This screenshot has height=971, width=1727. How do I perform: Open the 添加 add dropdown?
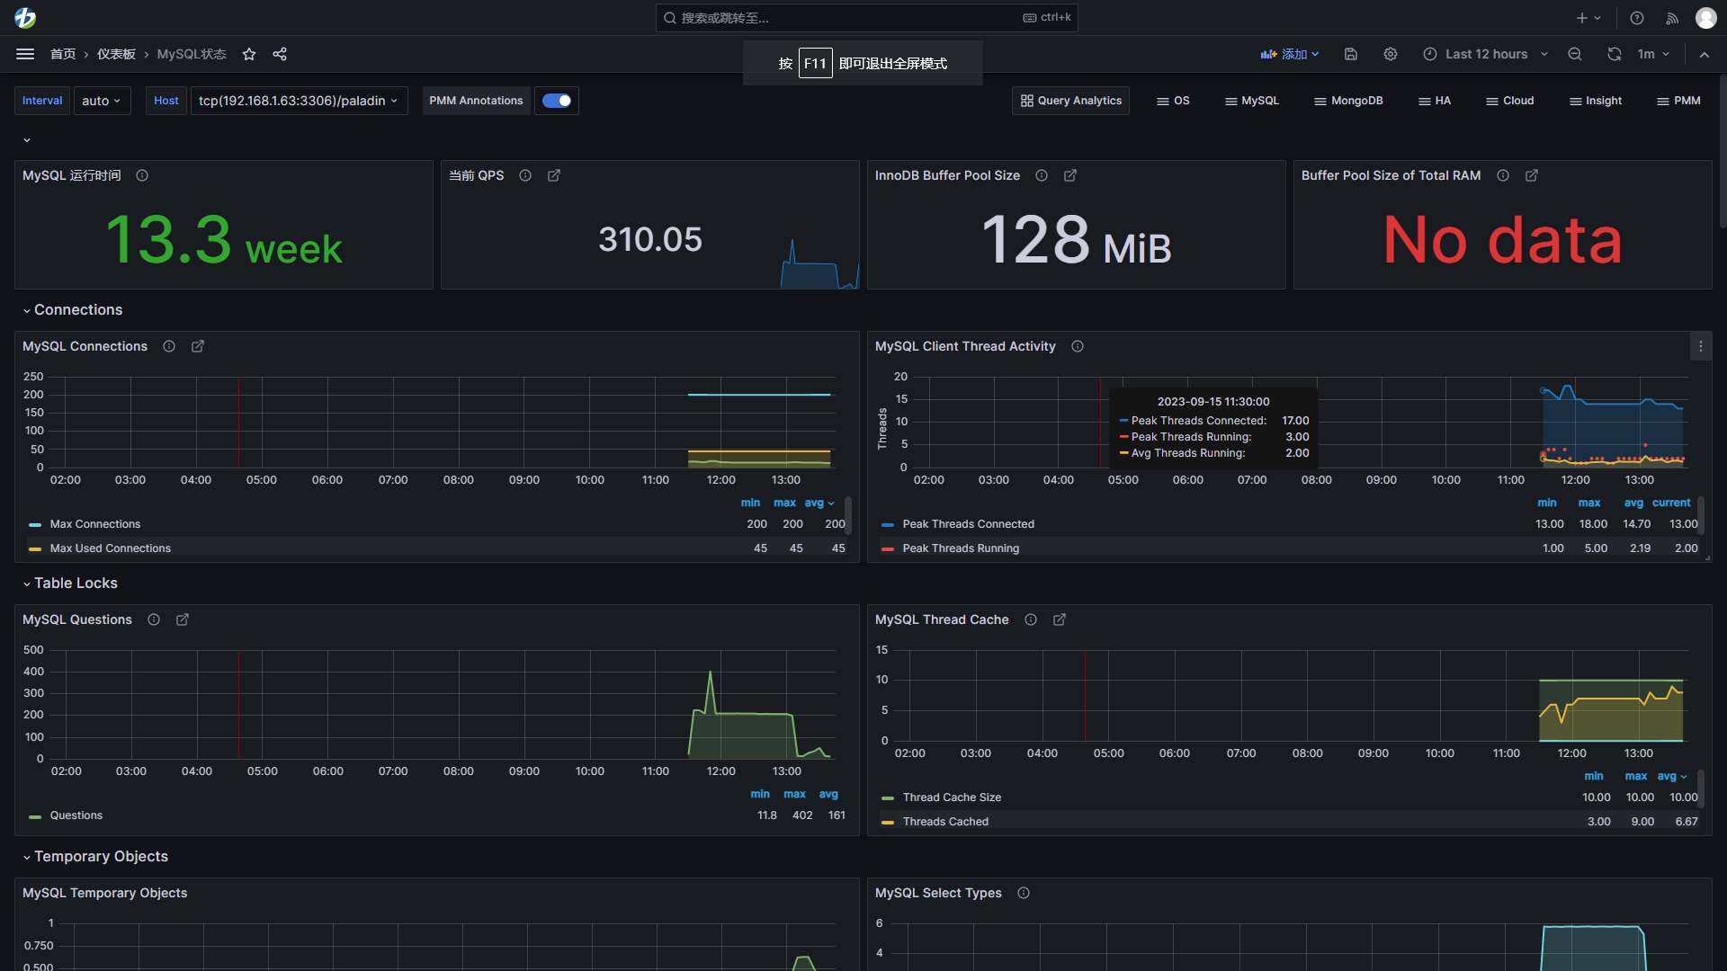pyautogui.click(x=1289, y=54)
